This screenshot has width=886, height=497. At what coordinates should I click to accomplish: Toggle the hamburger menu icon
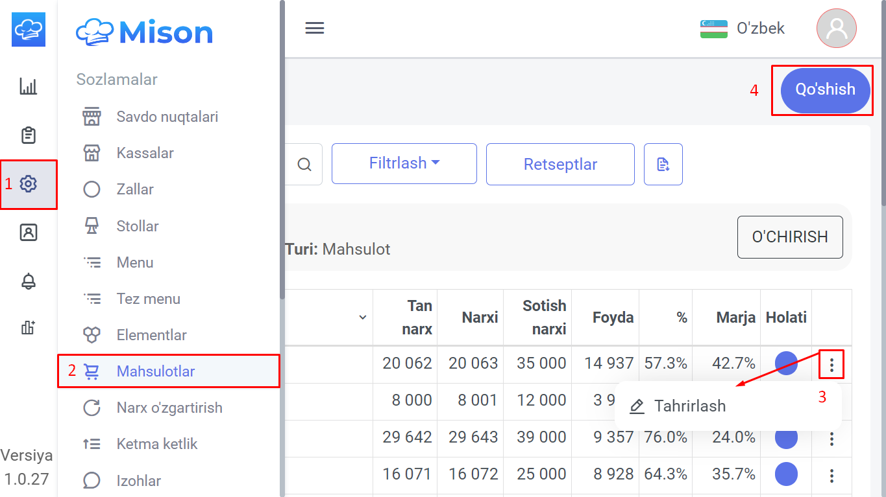pyautogui.click(x=315, y=29)
